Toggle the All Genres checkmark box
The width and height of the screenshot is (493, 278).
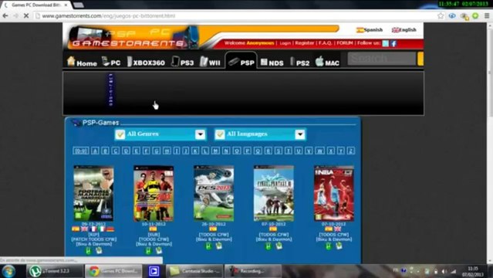pyautogui.click(x=120, y=134)
